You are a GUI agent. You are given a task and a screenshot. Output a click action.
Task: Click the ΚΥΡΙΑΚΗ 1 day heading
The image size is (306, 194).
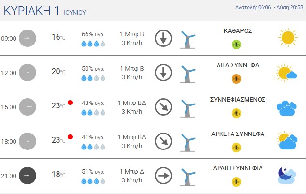pos(31,10)
